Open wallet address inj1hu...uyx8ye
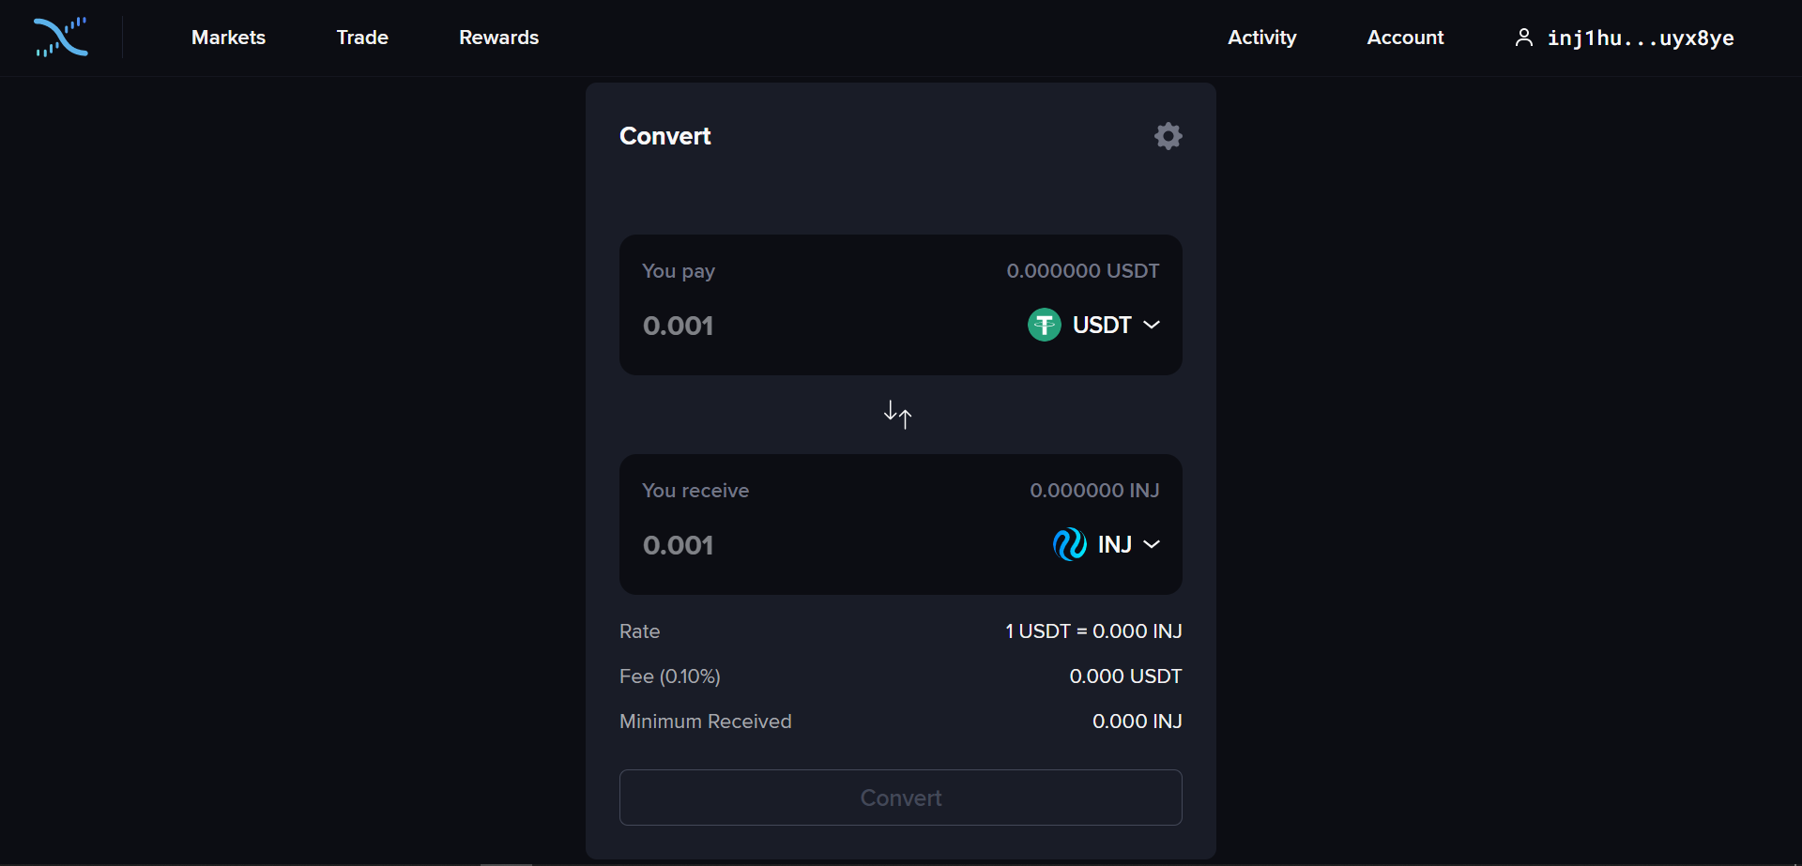Screen dimensions: 1802x866 [1641, 38]
